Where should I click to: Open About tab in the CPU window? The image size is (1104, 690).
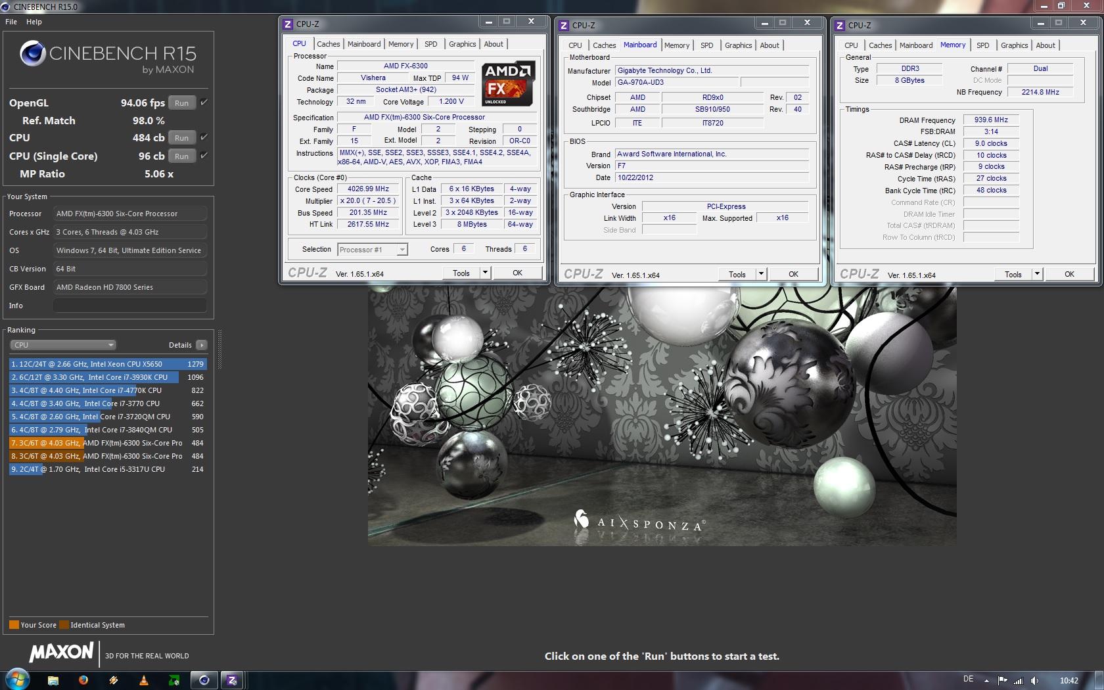click(494, 44)
